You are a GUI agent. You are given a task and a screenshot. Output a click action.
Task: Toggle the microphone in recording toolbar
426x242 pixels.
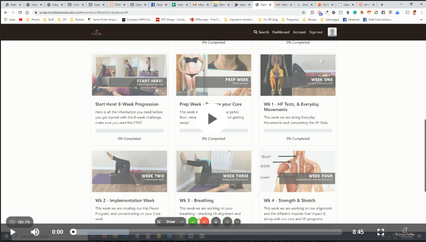point(216,221)
